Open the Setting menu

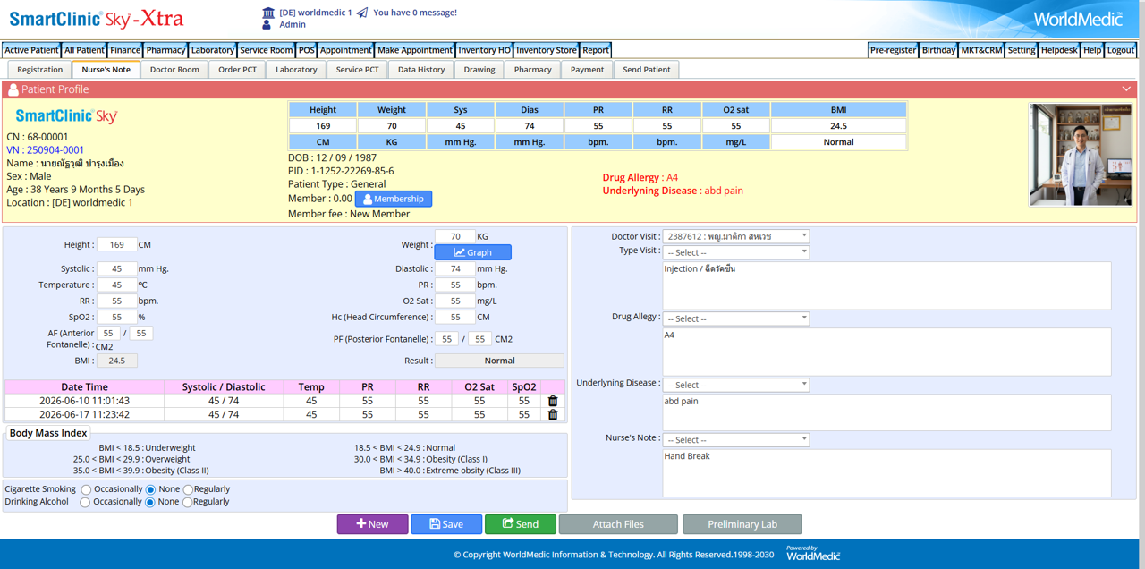[x=1022, y=50]
